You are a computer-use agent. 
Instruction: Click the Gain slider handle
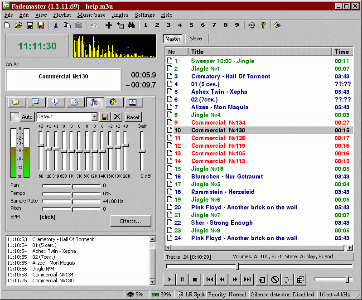point(142,151)
